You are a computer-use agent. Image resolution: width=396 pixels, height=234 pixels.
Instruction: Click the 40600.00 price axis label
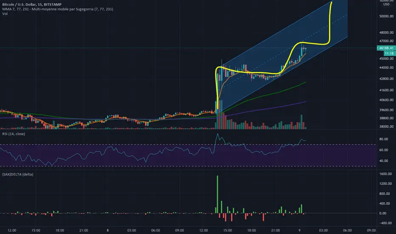click(386, 100)
